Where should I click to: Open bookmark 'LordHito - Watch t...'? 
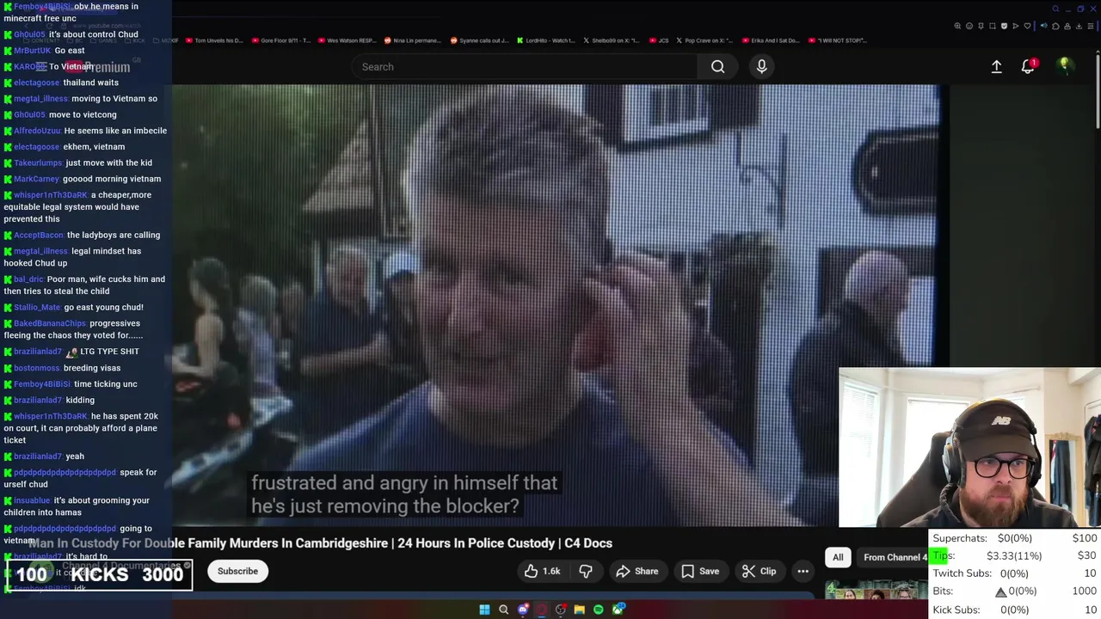(545, 40)
